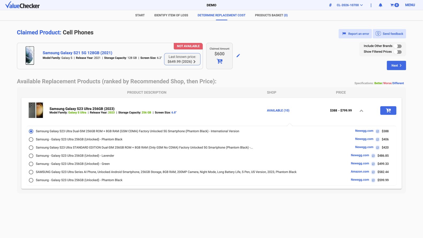Select the $406 Phantom Black offer radio
This screenshot has height=238, width=423.
(31, 139)
